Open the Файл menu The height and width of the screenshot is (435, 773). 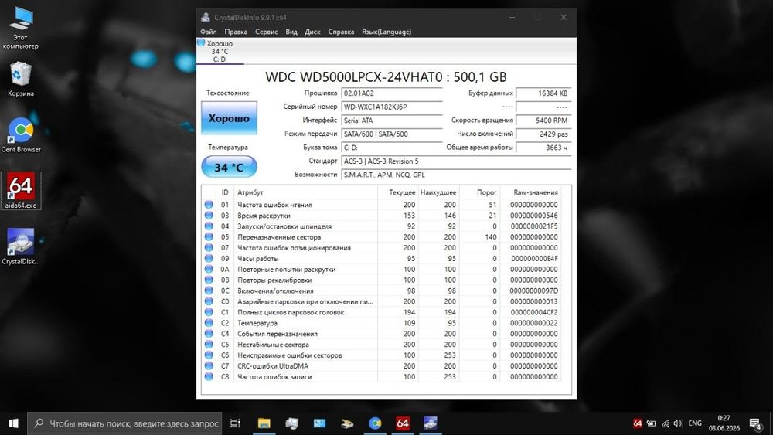pos(209,32)
